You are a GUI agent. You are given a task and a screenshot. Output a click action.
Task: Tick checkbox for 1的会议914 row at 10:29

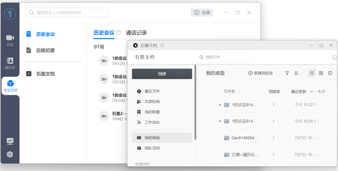point(208,121)
